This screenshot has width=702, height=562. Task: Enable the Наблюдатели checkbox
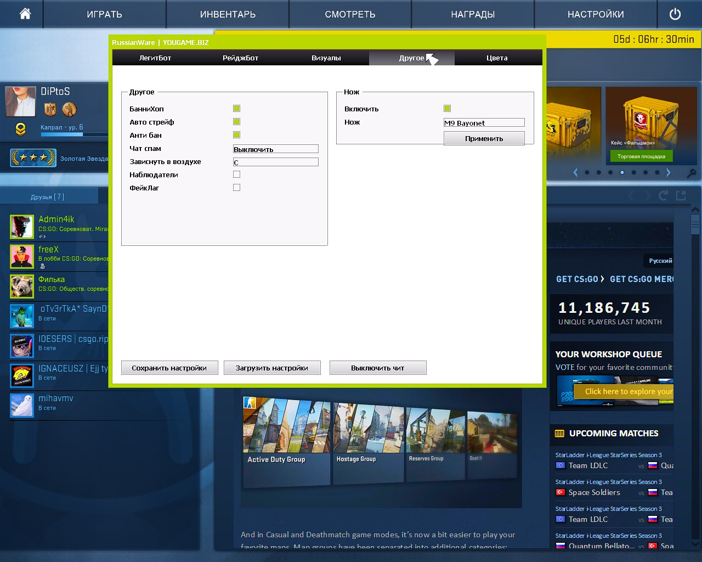click(x=236, y=175)
